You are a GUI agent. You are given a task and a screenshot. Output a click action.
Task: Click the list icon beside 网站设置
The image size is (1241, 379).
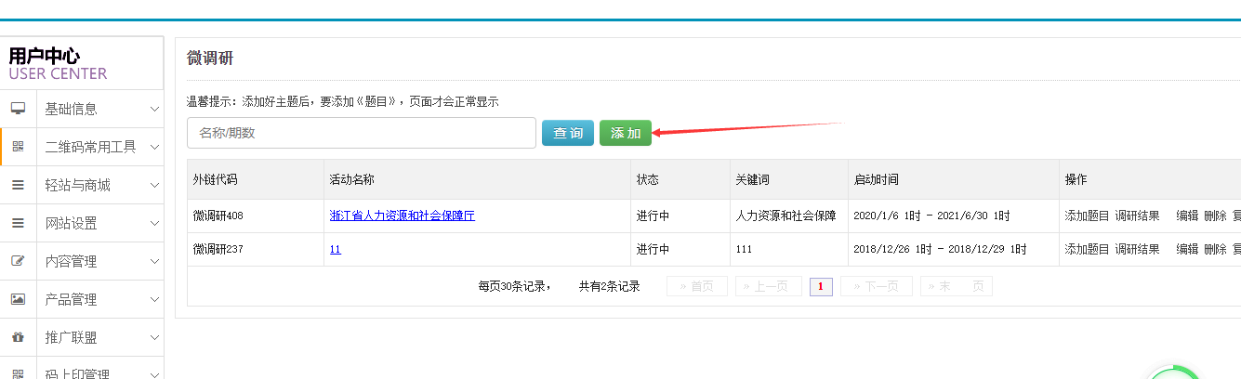tap(18, 223)
